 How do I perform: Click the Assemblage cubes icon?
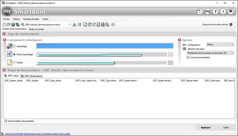click(x=9, y=46)
